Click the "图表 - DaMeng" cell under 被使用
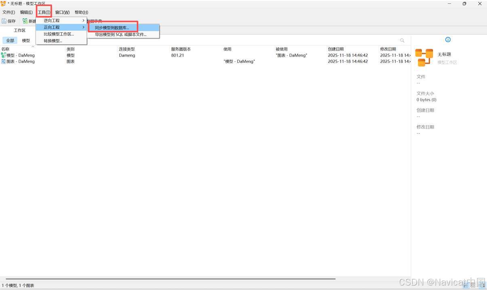Image resolution: width=487 pixels, height=290 pixels. point(291,55)
